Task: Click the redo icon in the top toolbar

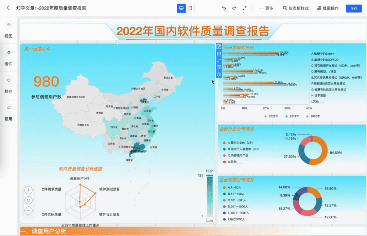Action: click(234, 8)
